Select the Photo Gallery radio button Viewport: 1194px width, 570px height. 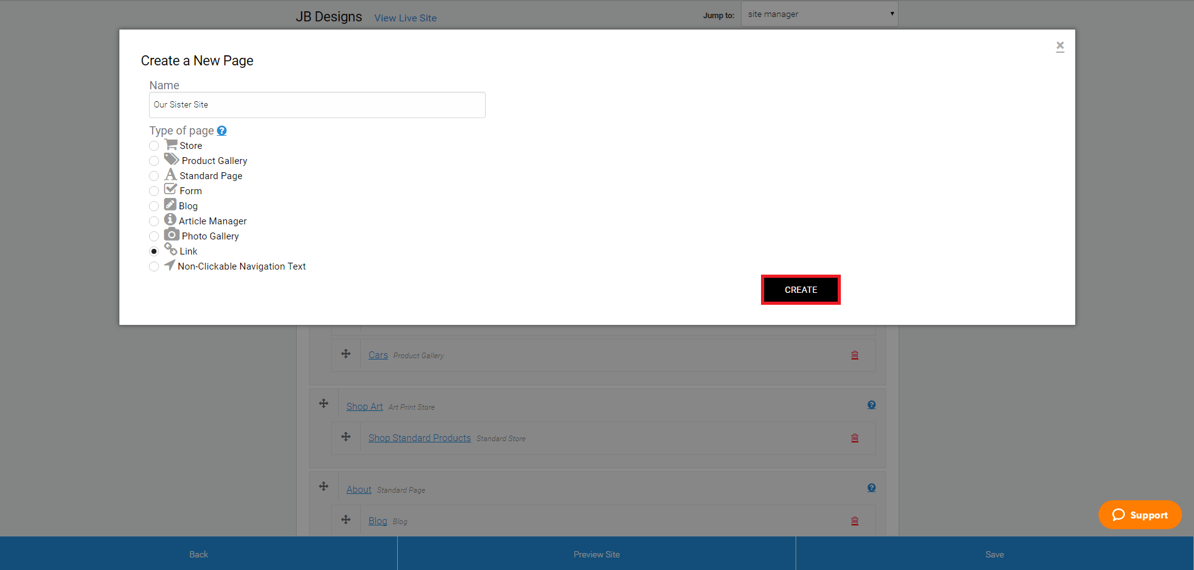point(154,236)
